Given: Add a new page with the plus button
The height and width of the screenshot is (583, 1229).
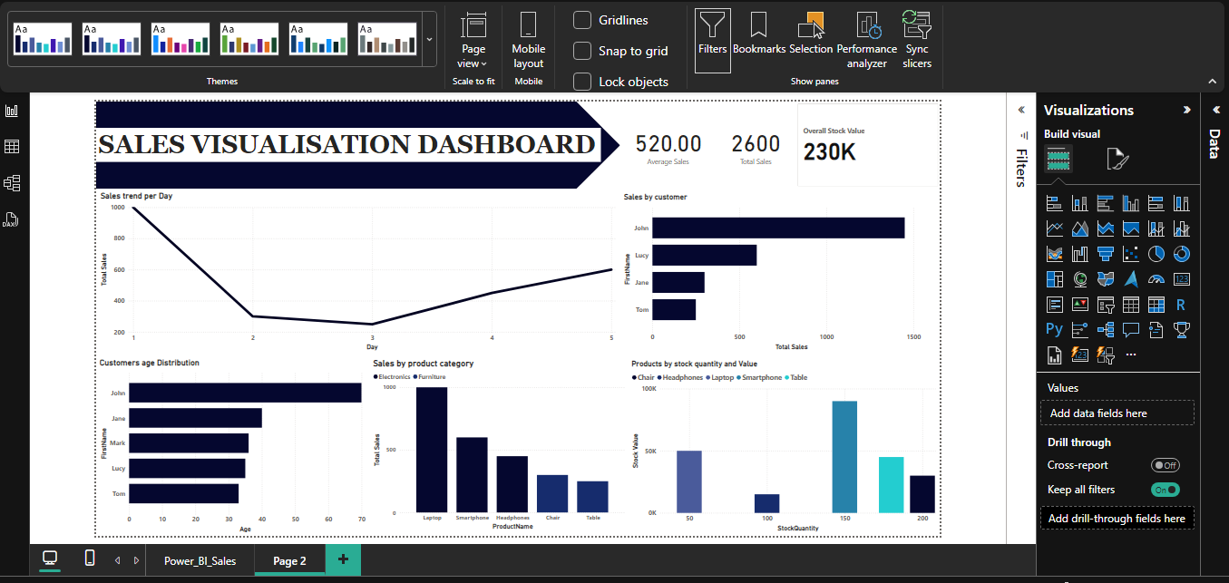Looking at the screenshot, I should 343,559.
